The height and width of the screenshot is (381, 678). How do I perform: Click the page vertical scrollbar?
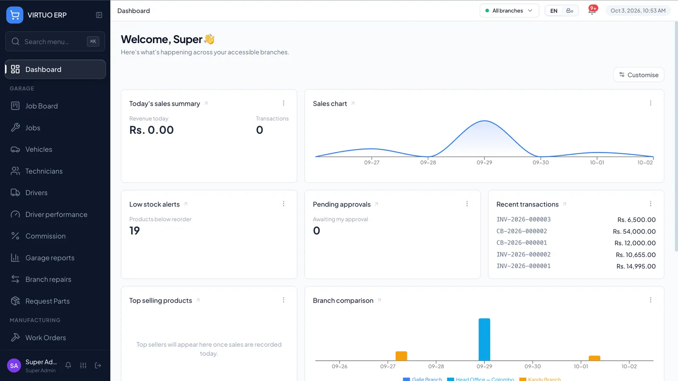pos(676,135)
